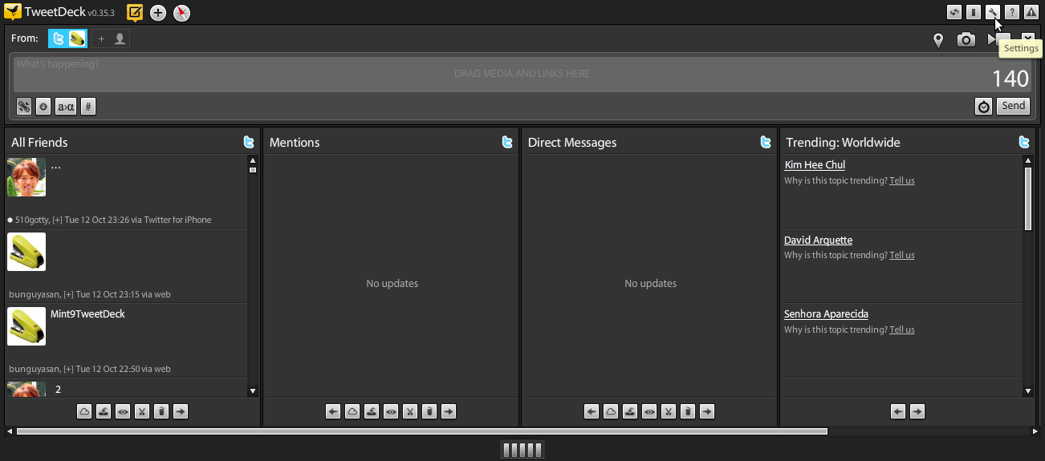Click the refresh arrows icon at top right
Image resolution: width=1045 pixels, height=461 pixels.
[x=954, y=12]
